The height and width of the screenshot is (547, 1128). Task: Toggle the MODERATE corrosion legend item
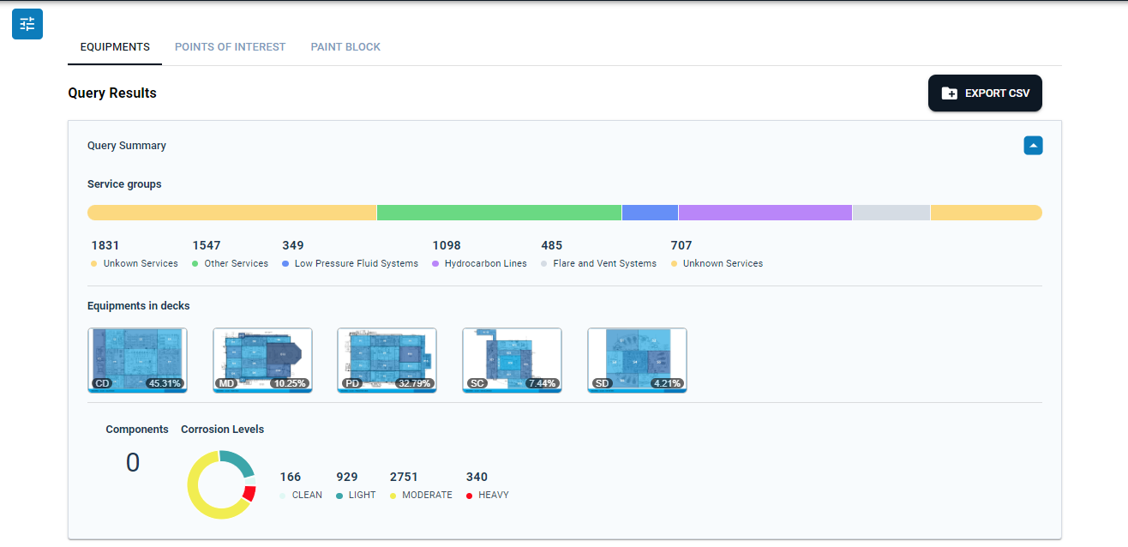click(x=421, y=495)
